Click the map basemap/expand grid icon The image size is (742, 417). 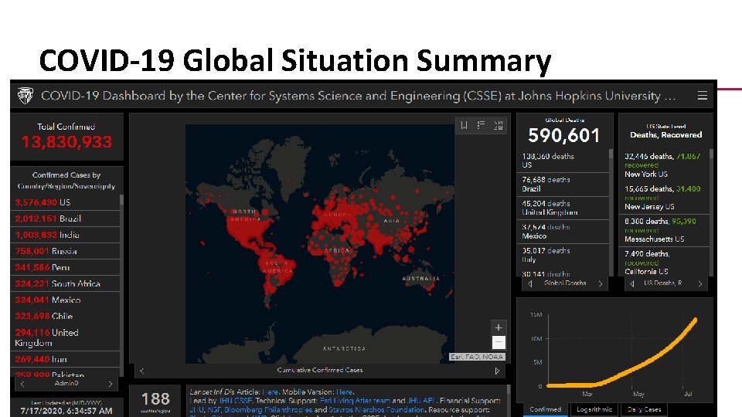tap(498, 125)
